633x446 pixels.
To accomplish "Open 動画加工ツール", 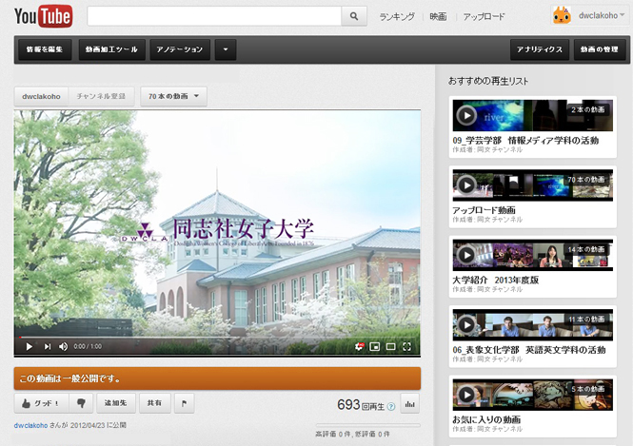I will coord(111,49).
